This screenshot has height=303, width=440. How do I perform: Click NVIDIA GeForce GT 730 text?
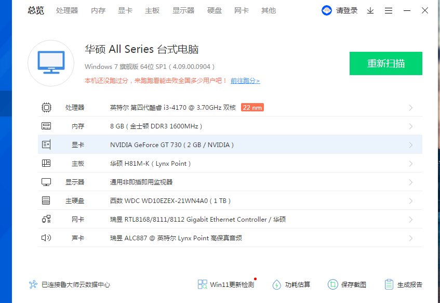point(172,145)
